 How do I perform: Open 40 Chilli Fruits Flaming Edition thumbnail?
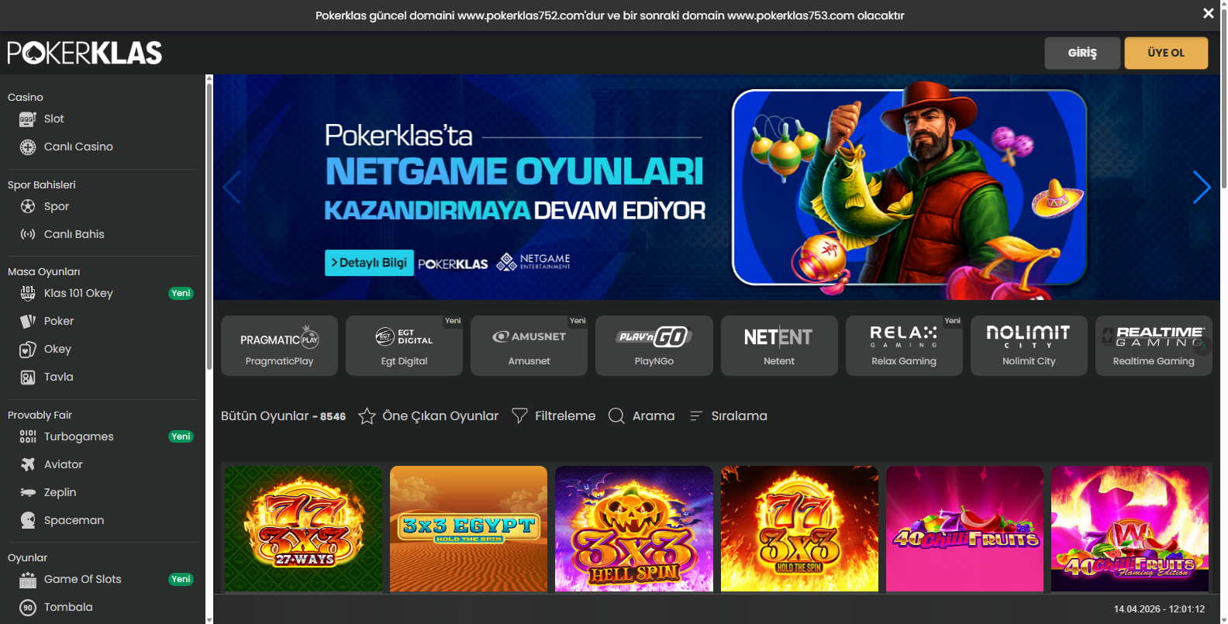click(x=1130, y=529)
